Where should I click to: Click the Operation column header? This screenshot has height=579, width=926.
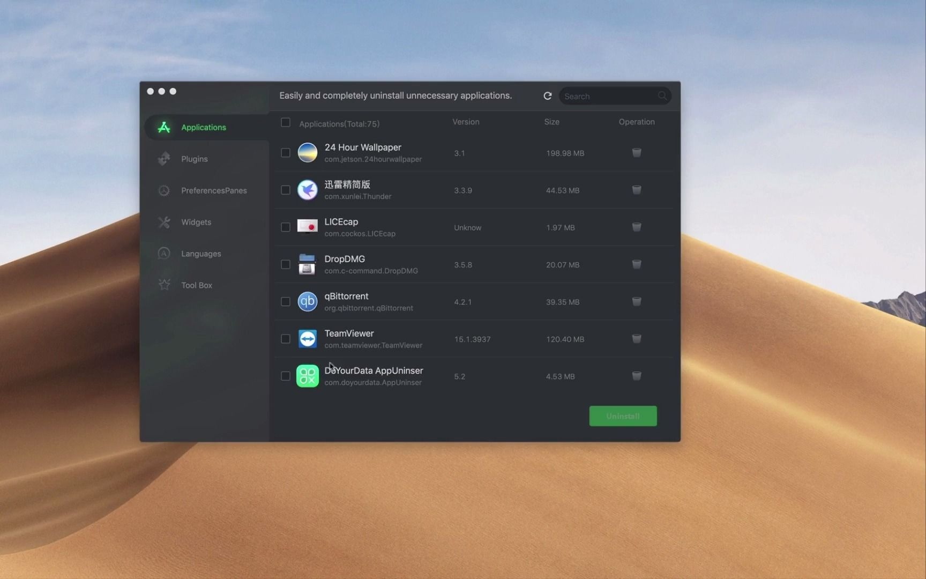point(637,122)
